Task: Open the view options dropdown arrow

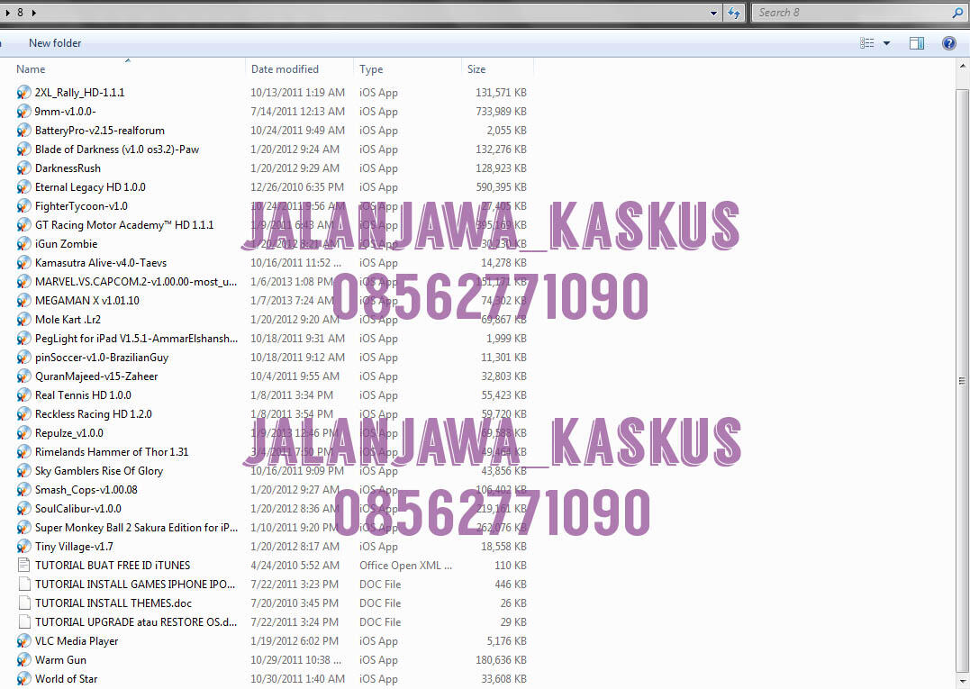Action: click(886, 43)
